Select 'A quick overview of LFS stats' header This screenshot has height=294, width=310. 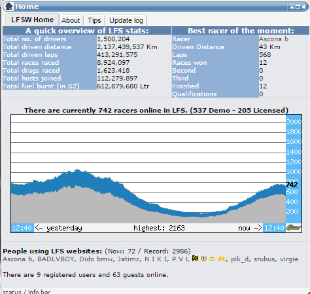87,31
